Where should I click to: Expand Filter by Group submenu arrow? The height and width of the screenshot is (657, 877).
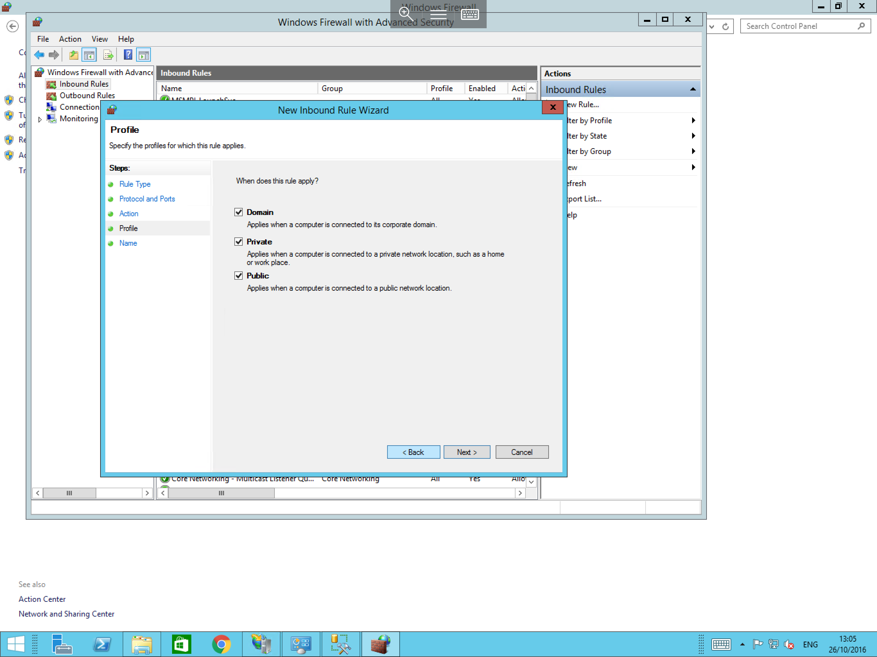point(693,151)
